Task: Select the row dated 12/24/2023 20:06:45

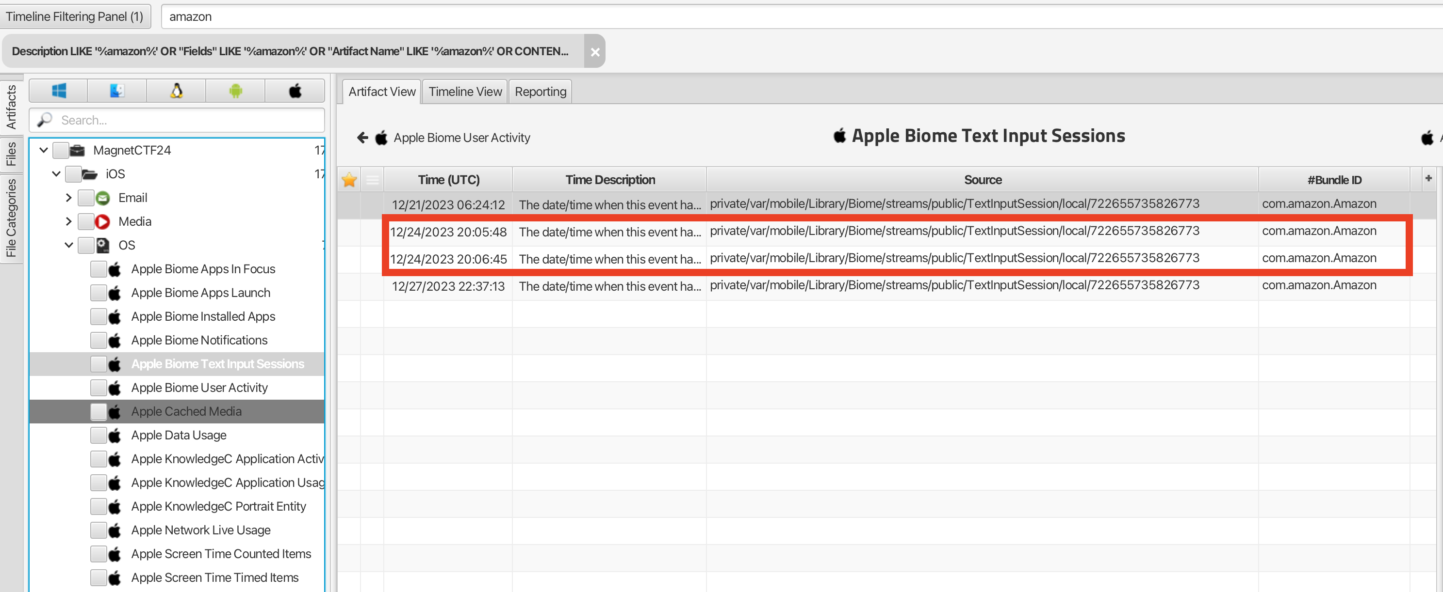Action: click(887, 259)
